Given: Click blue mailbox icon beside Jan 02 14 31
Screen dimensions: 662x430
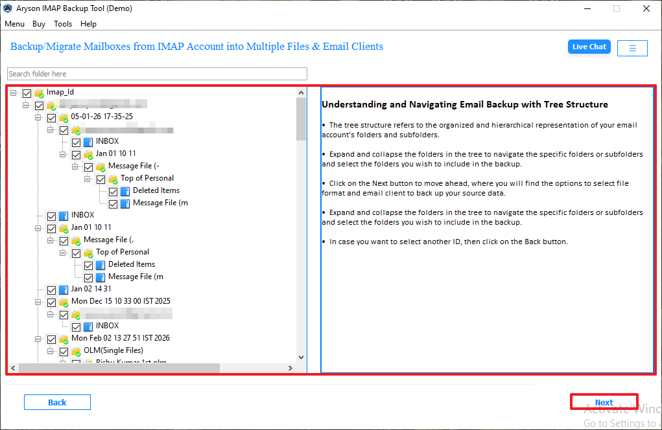Looking at the screenshot, I should point(64,289).
